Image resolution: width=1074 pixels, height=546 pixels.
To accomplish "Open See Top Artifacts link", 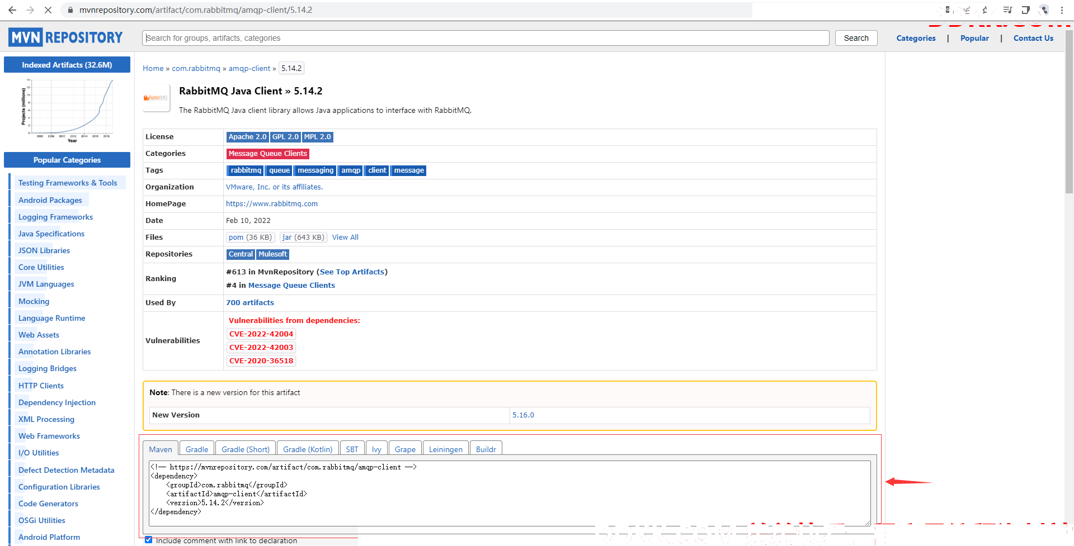I will click(x=352, y=272).
